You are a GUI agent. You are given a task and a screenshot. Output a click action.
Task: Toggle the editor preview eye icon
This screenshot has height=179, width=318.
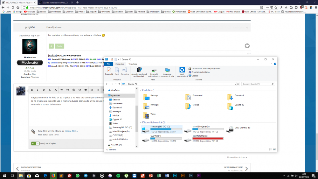pyautogui.click(x=86, y=90)
